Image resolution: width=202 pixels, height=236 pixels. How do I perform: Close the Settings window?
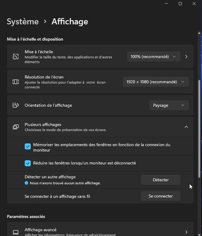pos(194,4)
